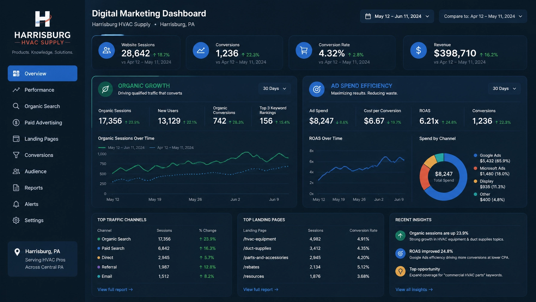Click the Conversion Rate shopping cart icon
The image size is (536, 302).
tap(304, 50)
